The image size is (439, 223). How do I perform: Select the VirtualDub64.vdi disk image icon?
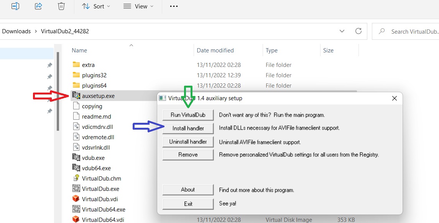[x=76, y=220]
